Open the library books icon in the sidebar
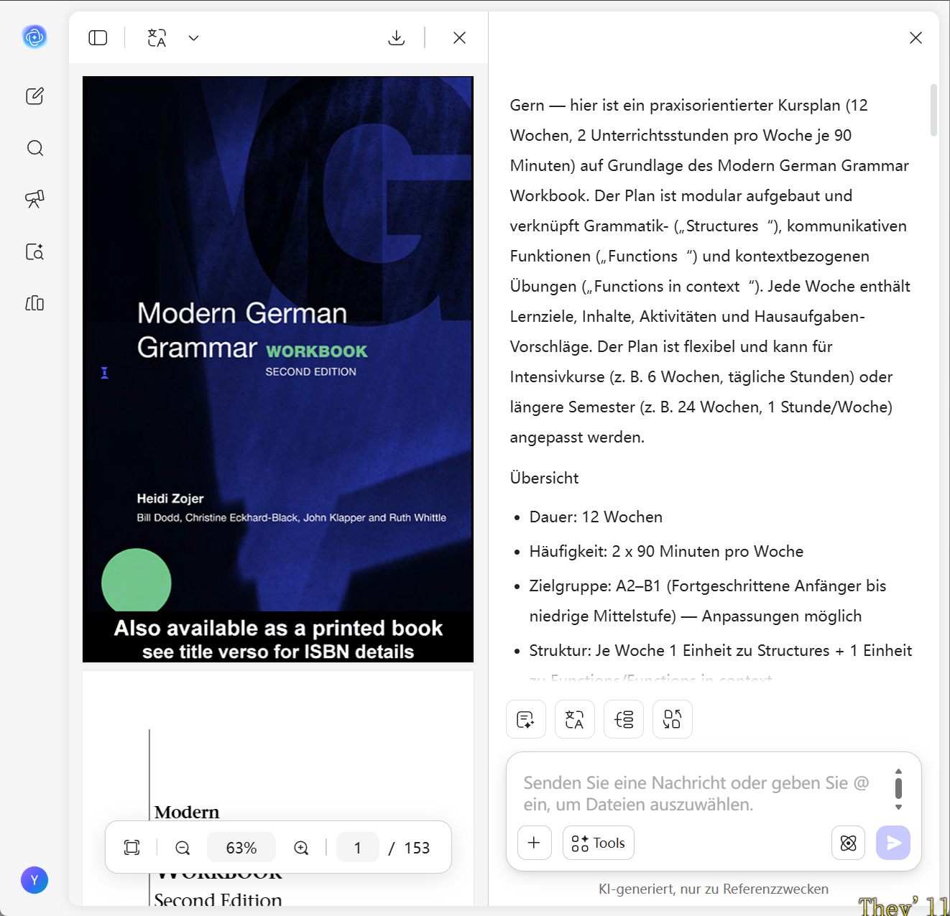The width and height of the screenshot is (950, 916). (x=34, y=303)
